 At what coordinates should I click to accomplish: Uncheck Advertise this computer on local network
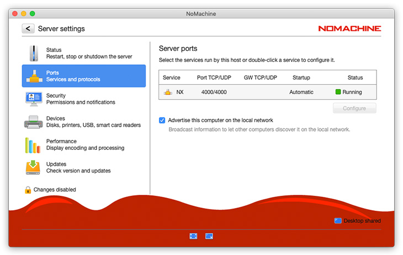click(x=162, y=120)
